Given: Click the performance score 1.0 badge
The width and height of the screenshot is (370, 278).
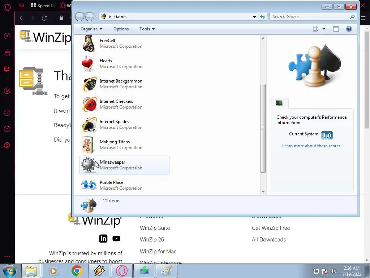Looking at the screenshot, I should (327, 135).
